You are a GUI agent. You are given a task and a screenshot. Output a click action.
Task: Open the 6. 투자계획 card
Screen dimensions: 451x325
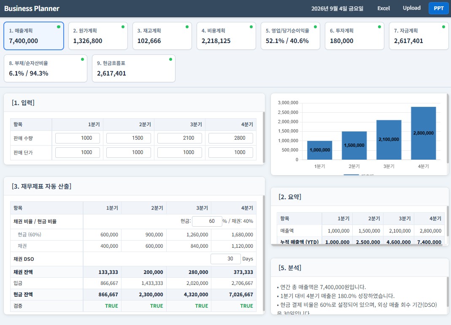(x=354, y=36)
